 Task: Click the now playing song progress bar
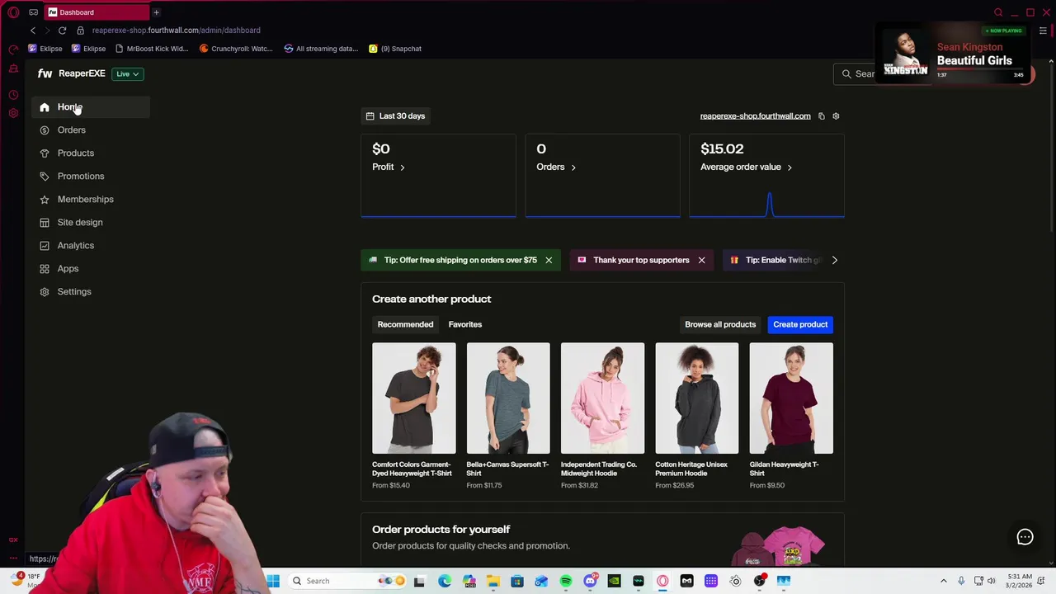(980, 69)
